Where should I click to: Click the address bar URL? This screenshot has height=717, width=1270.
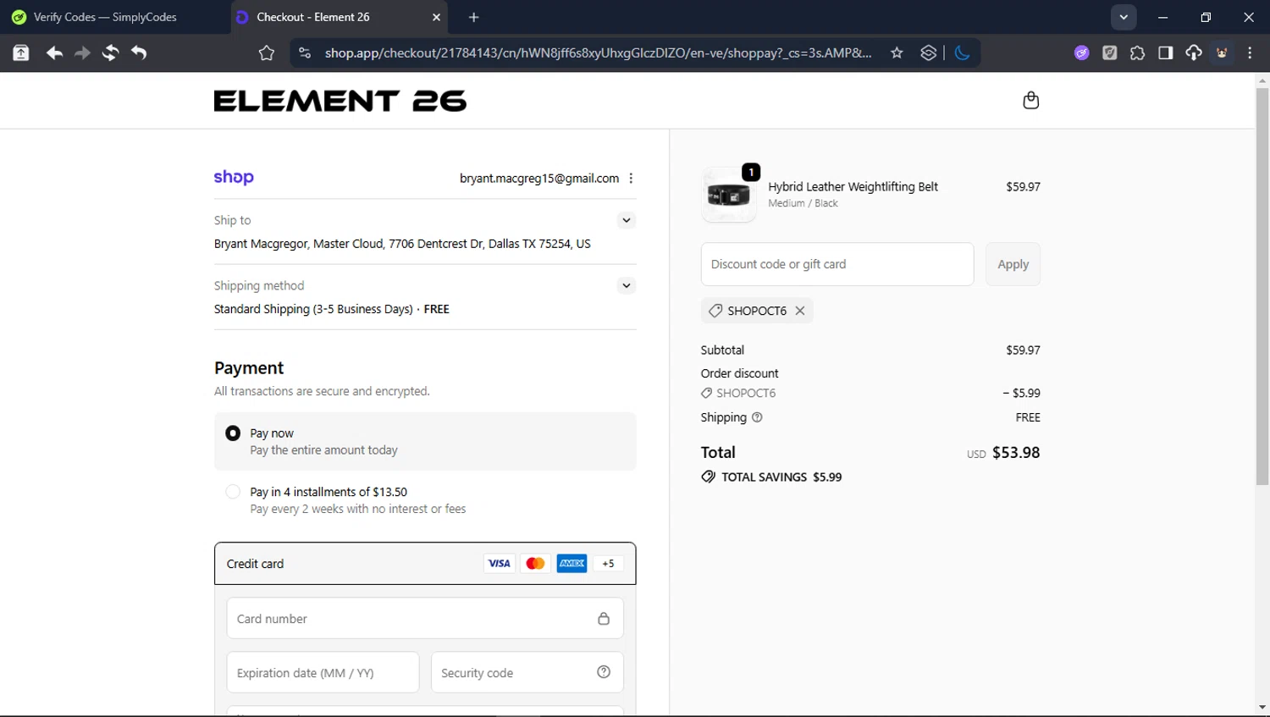(598, 53)
